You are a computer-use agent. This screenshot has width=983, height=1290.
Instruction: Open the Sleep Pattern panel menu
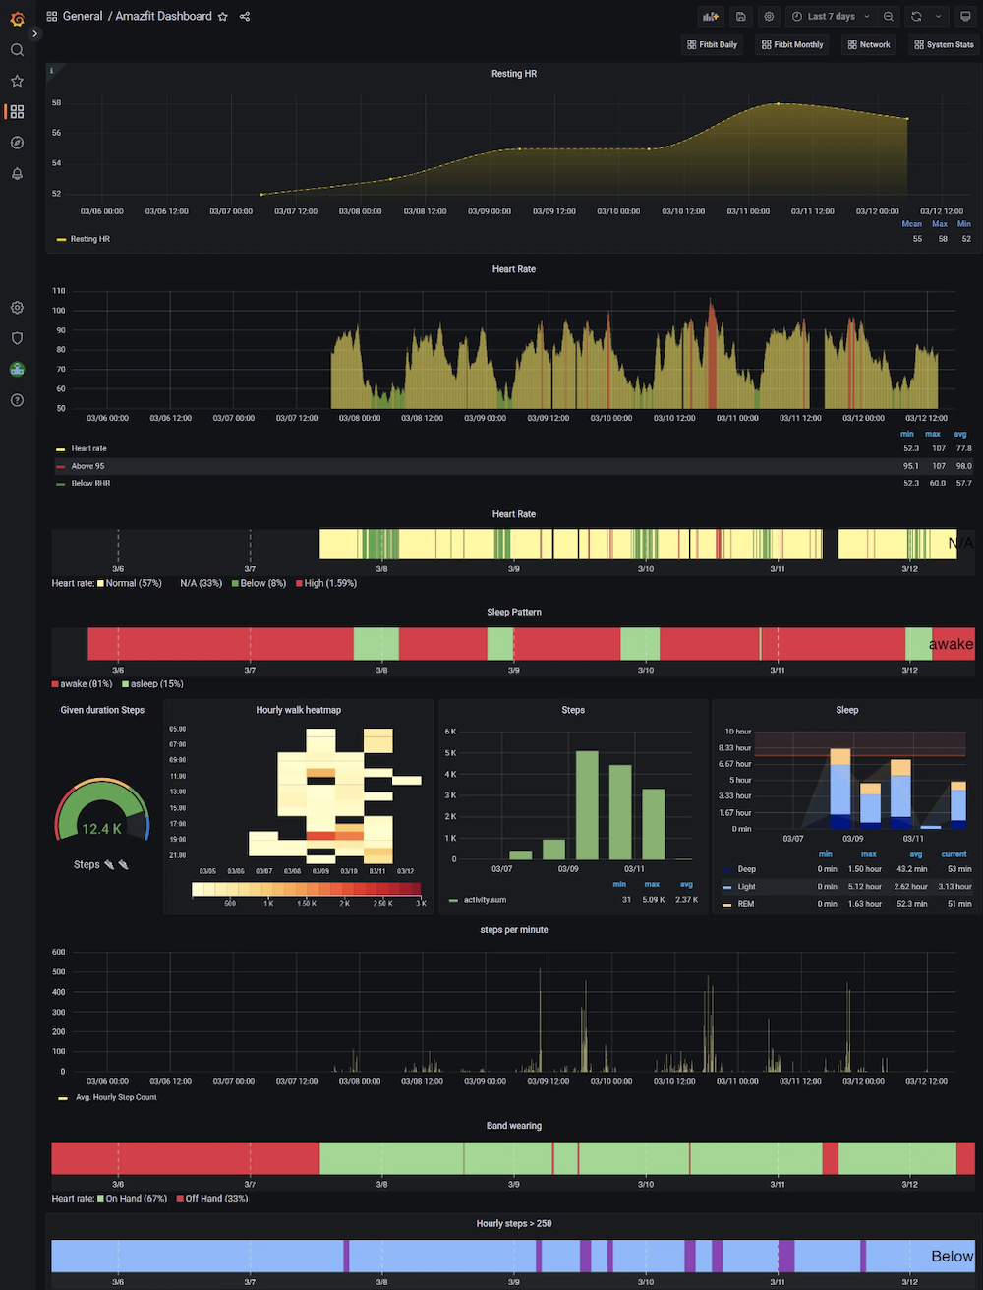coord(514,612)
